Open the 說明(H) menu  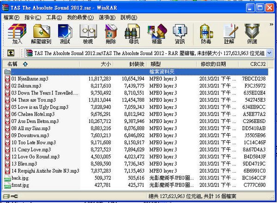click(129, 17)
